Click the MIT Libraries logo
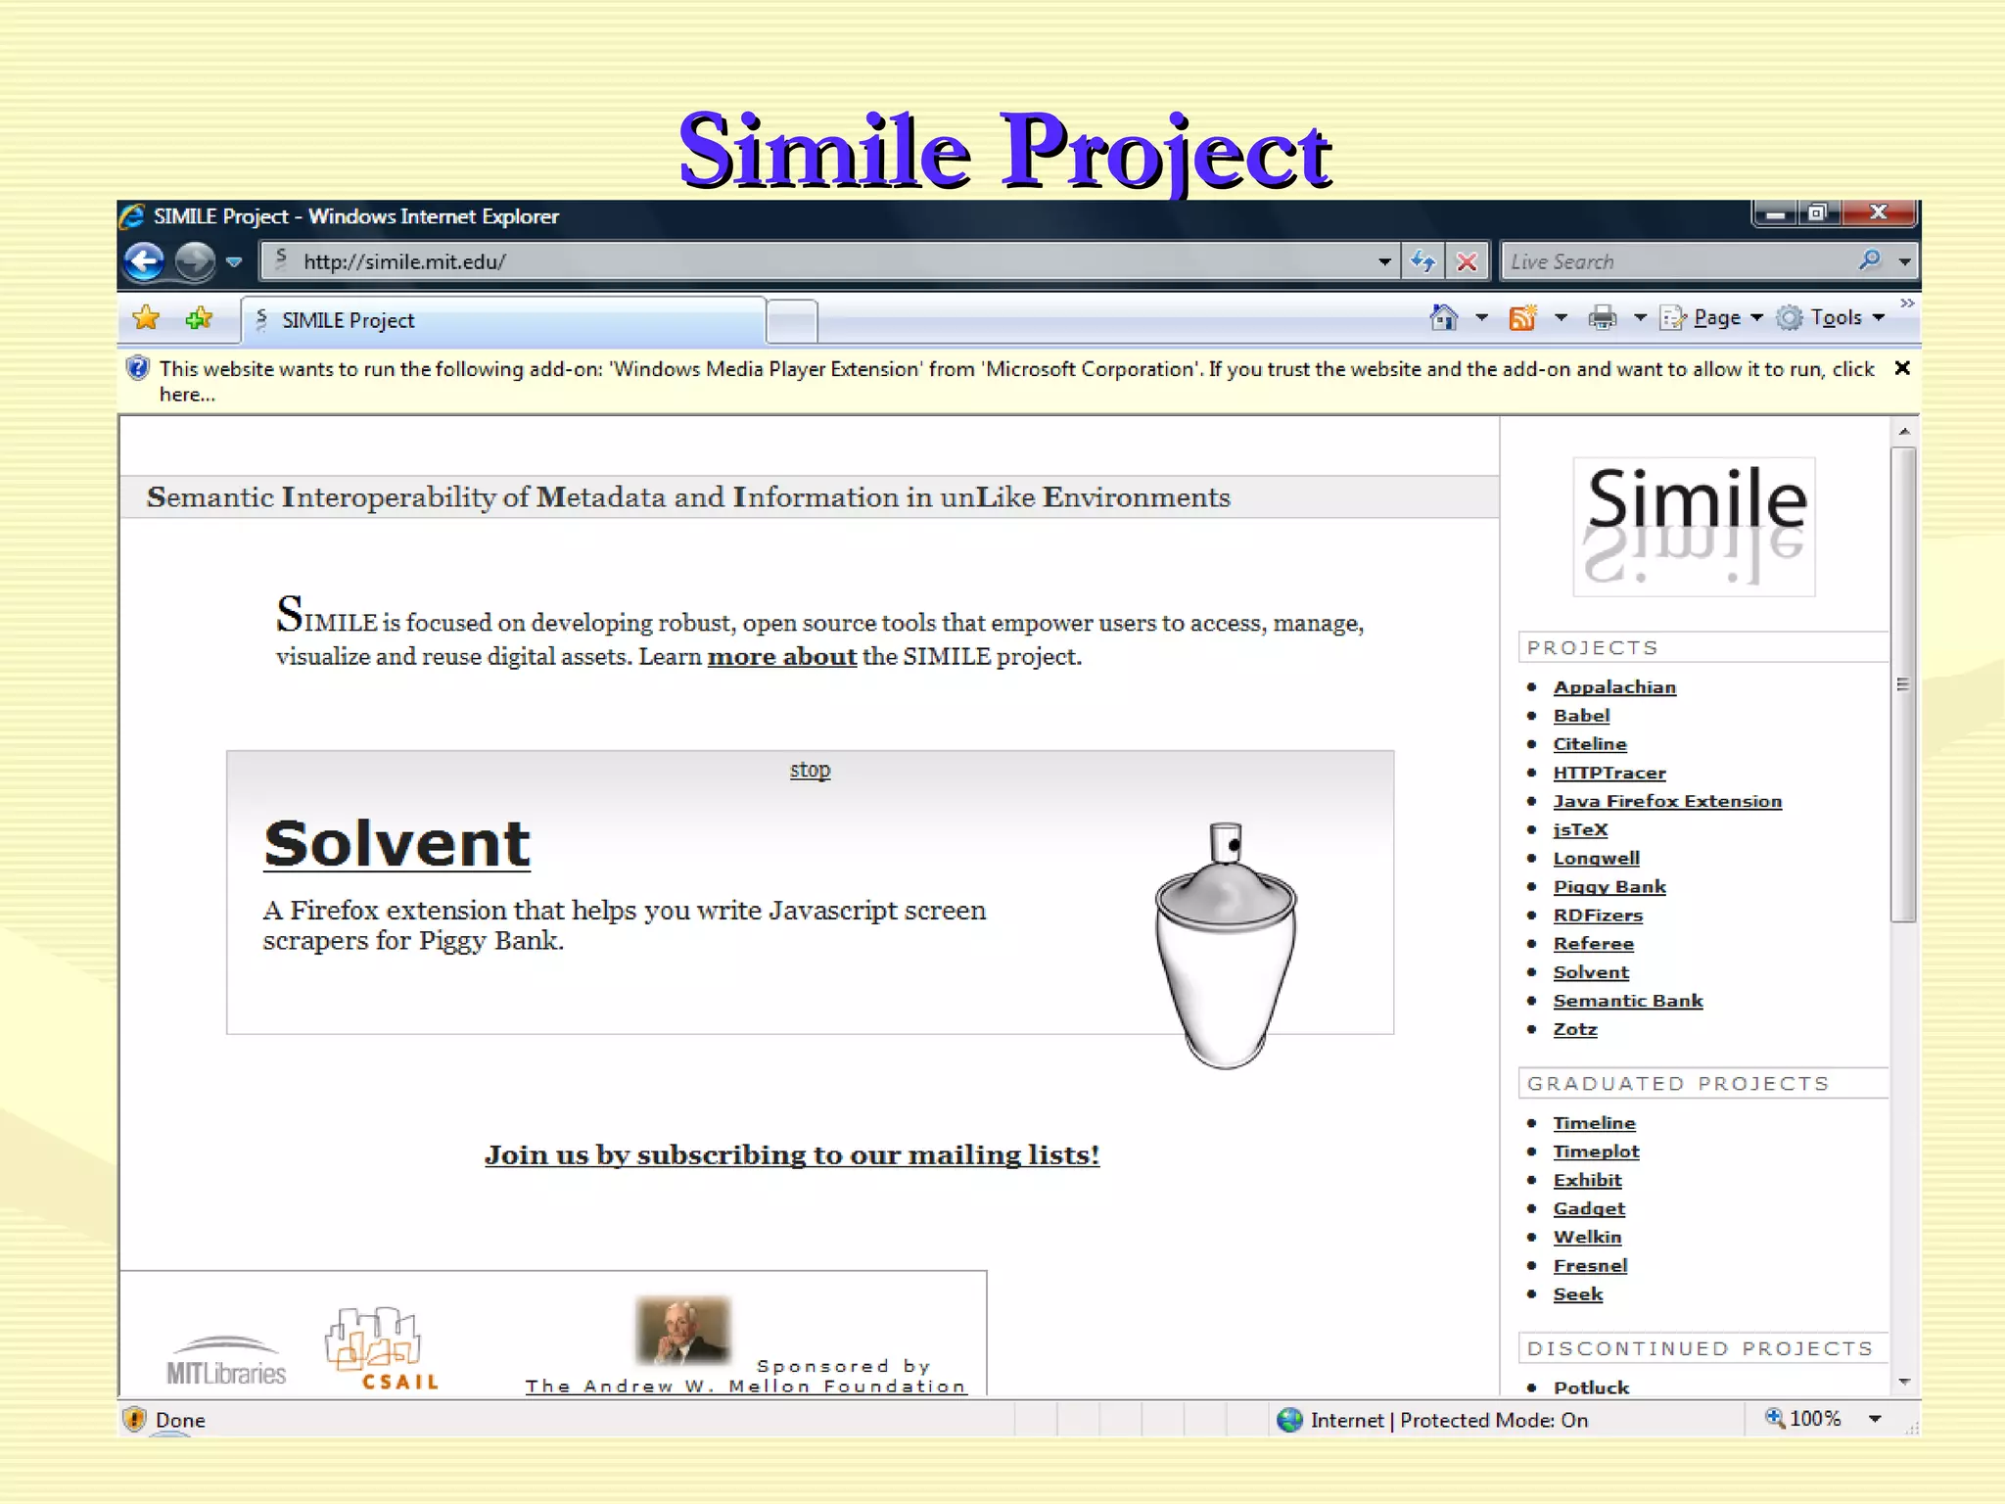This screenshot has height=1504, width=2005. (226, 1360)
